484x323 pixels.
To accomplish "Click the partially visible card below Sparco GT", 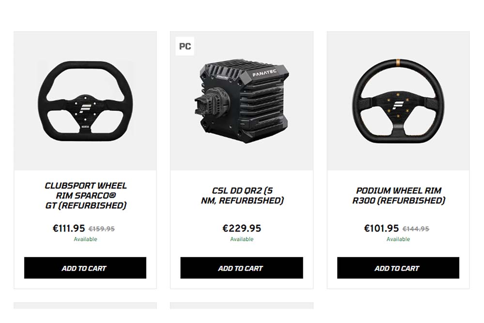I will (x=85, y=306).
